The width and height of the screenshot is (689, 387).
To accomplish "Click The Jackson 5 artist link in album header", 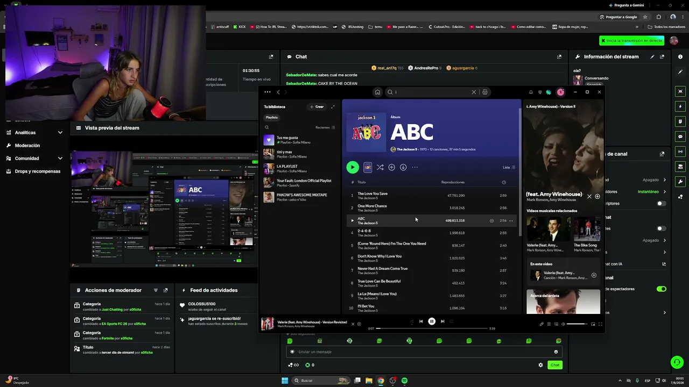I will pos(407,149).
